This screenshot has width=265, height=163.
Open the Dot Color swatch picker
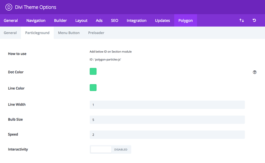93,71
